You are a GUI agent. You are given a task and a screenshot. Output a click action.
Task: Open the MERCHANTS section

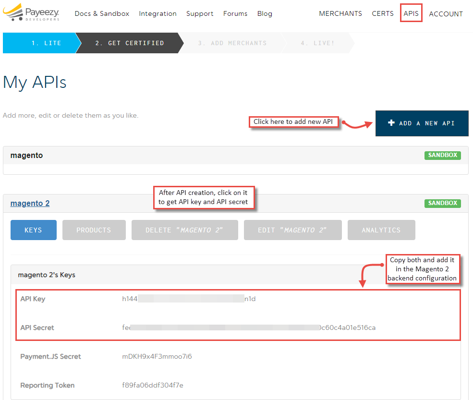click(x=340, y=13)
